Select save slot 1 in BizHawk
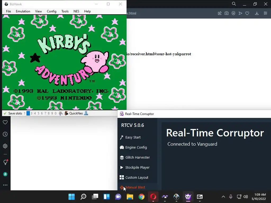Viewport: 271px width, 203px height. (25, 113)
